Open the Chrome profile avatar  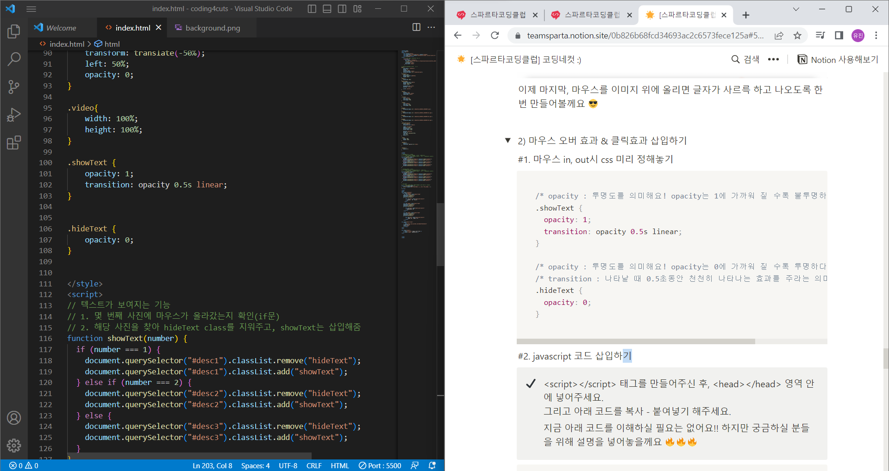[x=858, y=36]
